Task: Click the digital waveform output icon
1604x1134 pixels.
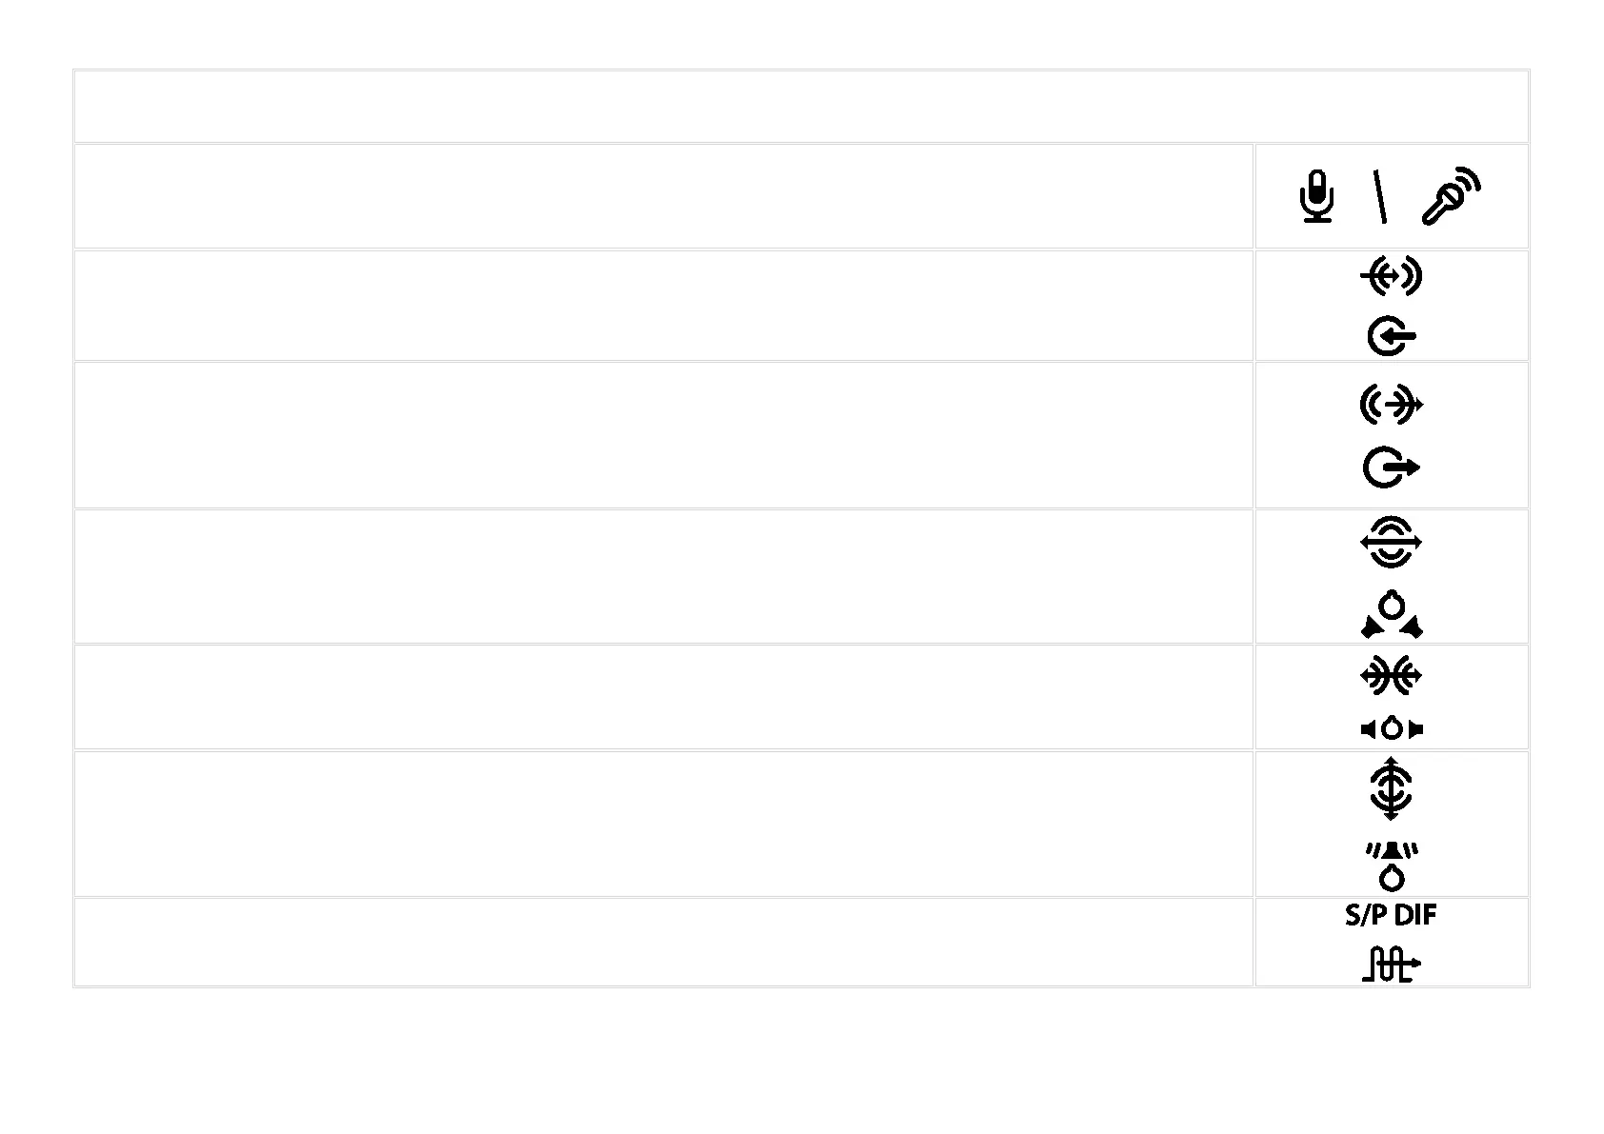Action: (x=1391, y=965)
